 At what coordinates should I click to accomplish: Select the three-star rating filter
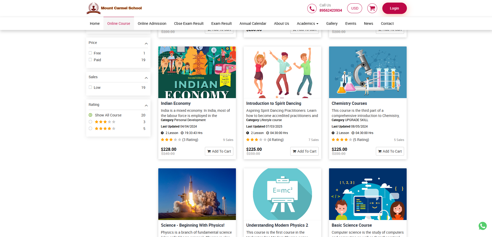tap(91, 122)
